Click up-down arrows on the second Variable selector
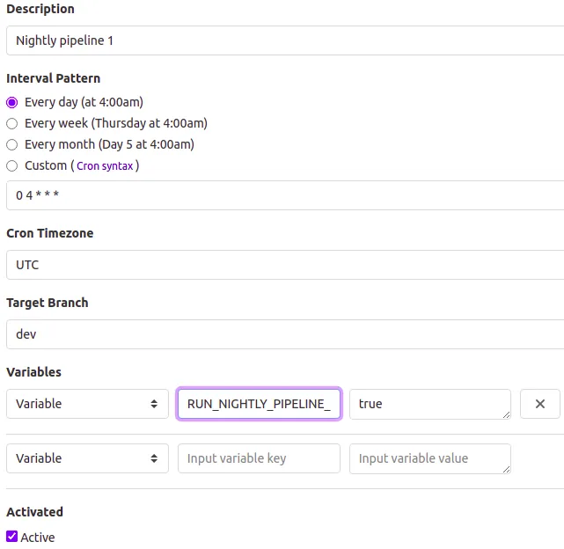Screen dimensions: 564x549 tap(154, 458)
